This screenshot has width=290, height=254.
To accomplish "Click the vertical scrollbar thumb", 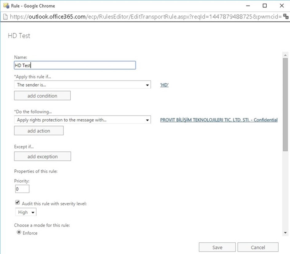I will pos(285,105).
